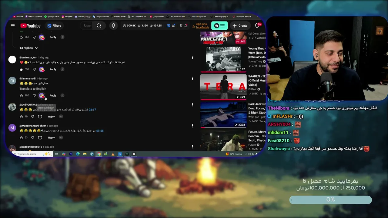Open Google Chrome from the taskbar
The width and height of the screenshot is (388, 218).
pyautogui.click(x=99, y=154)
